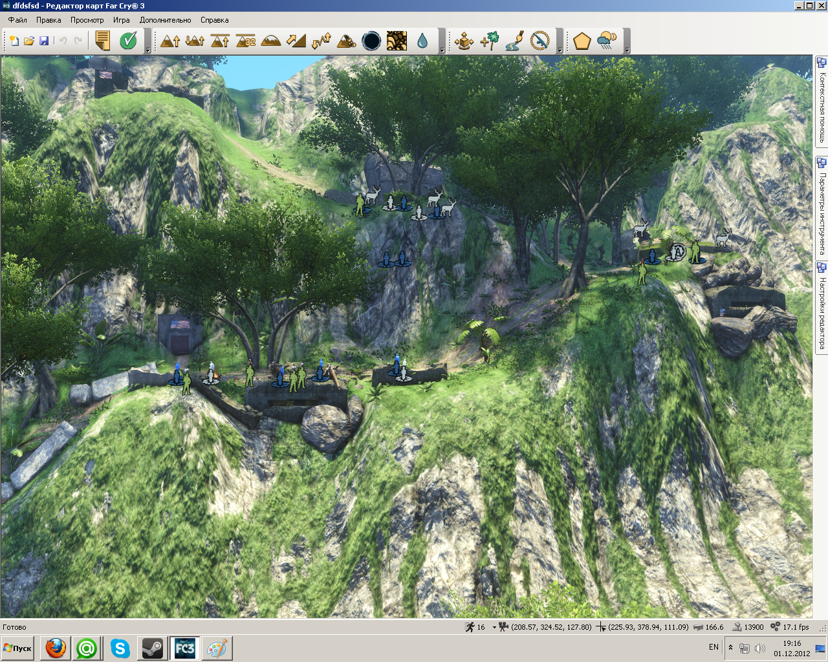828x662 pixels.
Task: Select the spline rope circle tool
Action: point(540,41)
